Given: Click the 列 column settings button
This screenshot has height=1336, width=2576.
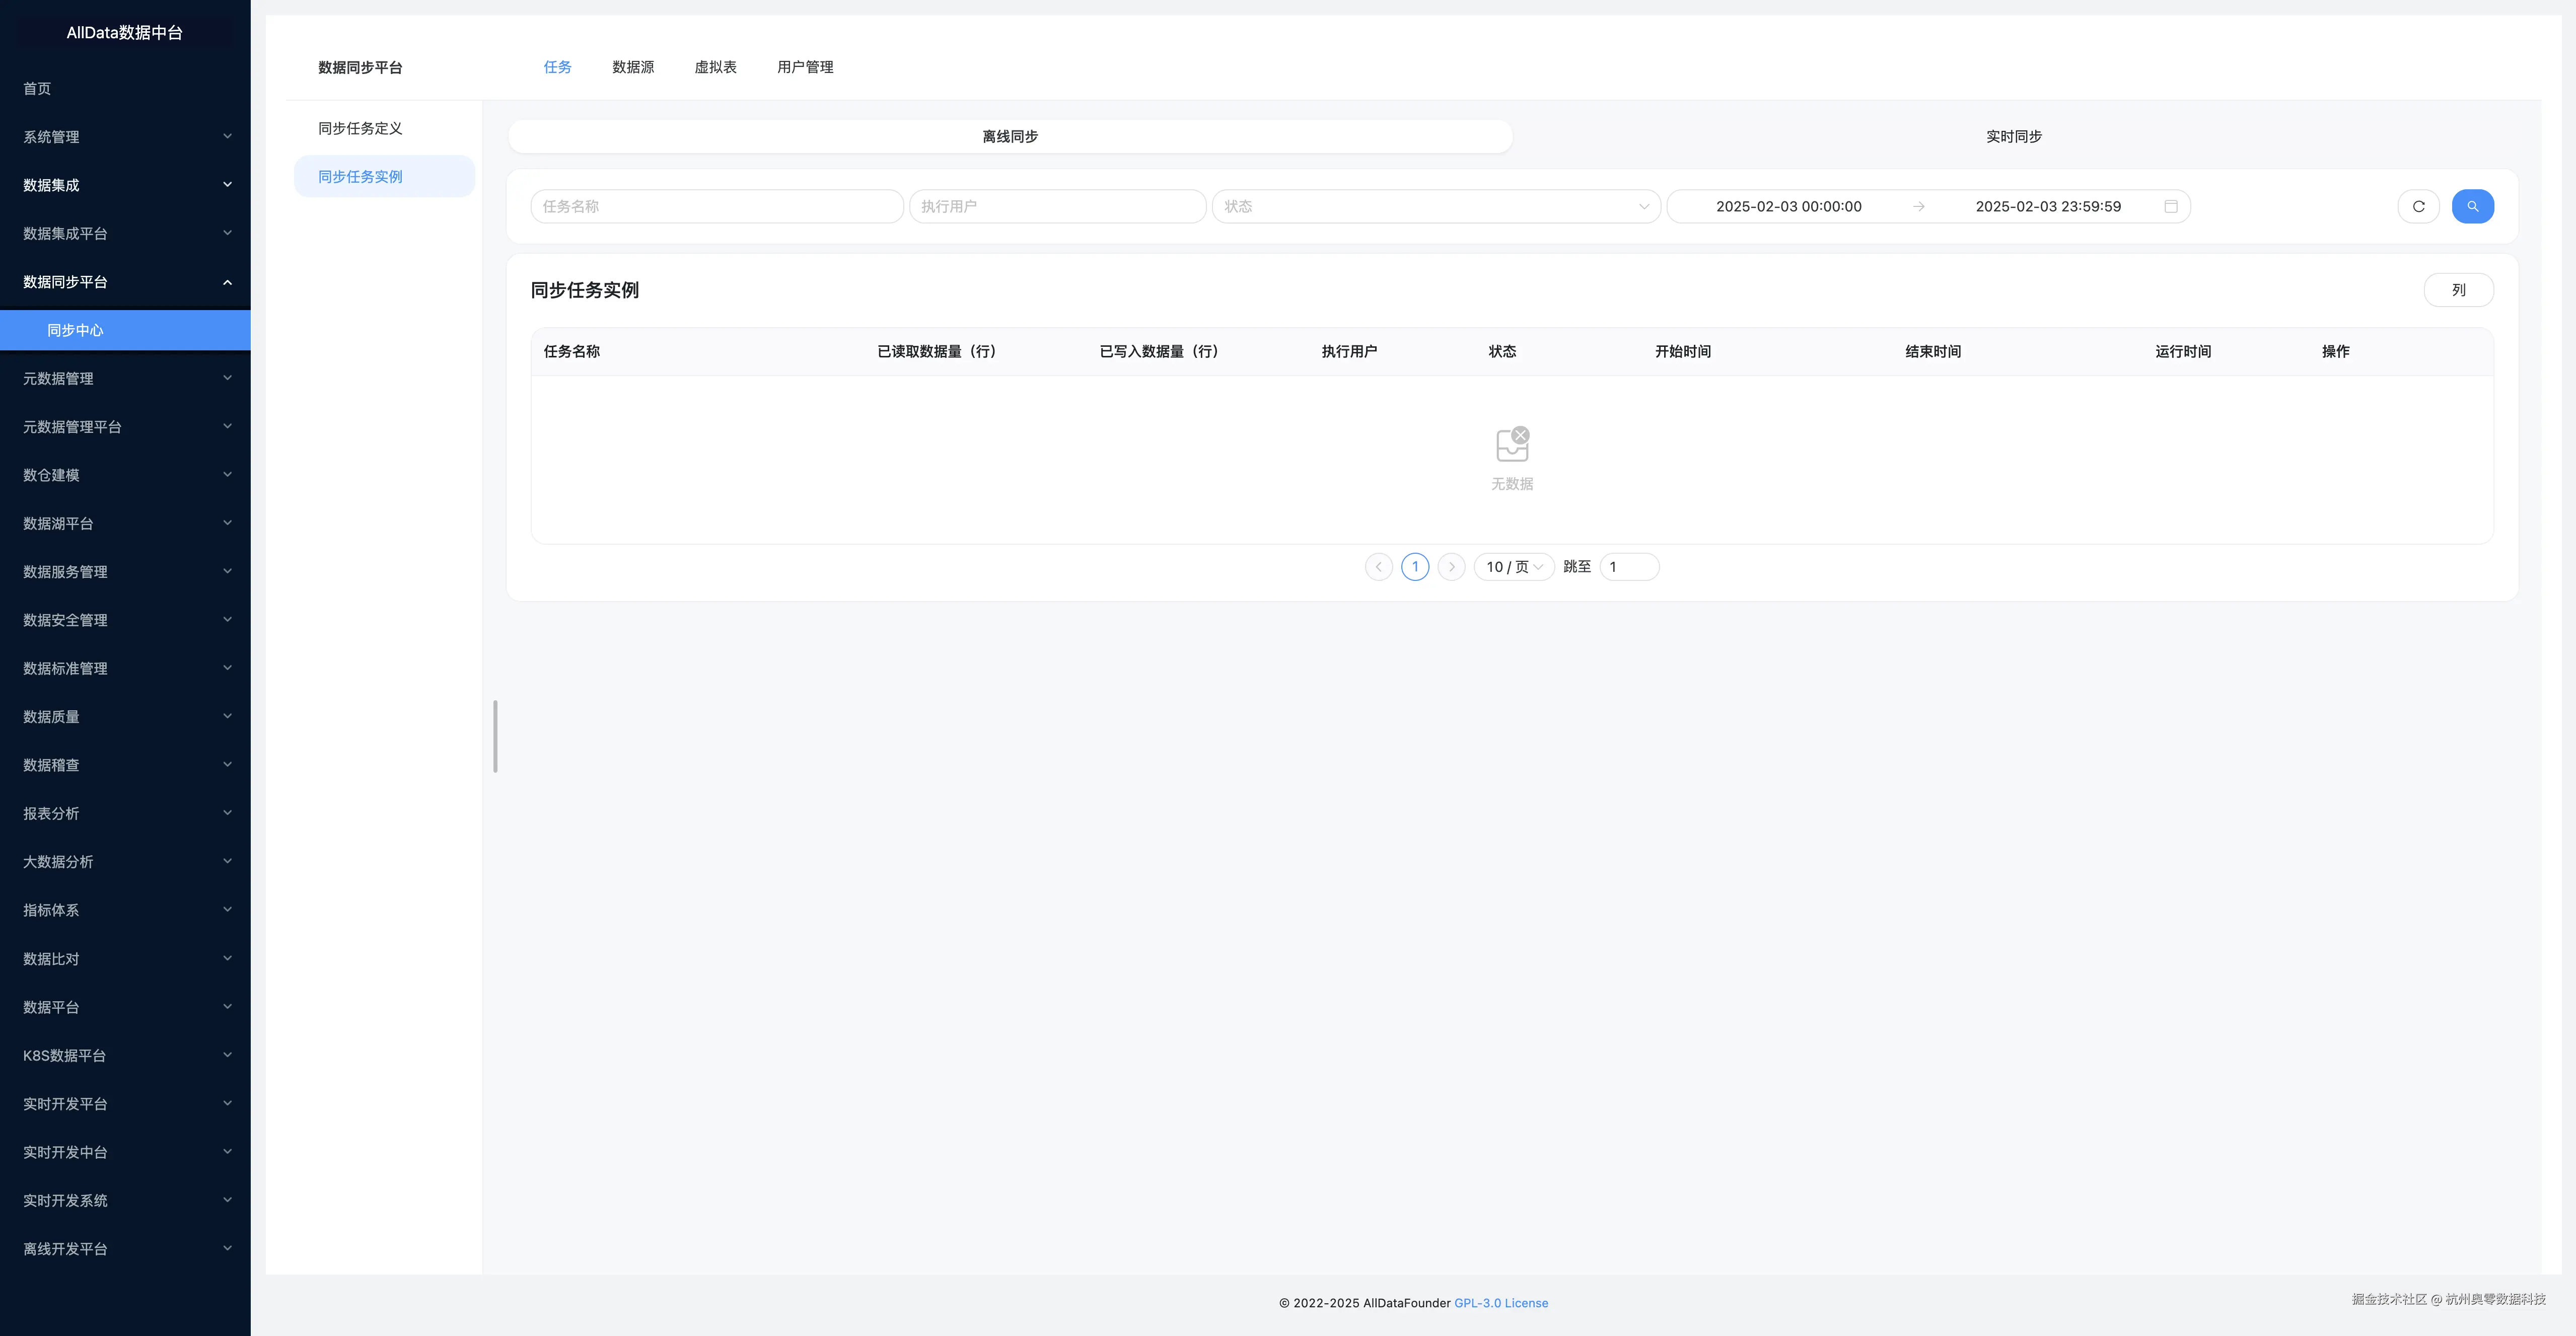Looking at the screenshot, I should [2458, 290].
